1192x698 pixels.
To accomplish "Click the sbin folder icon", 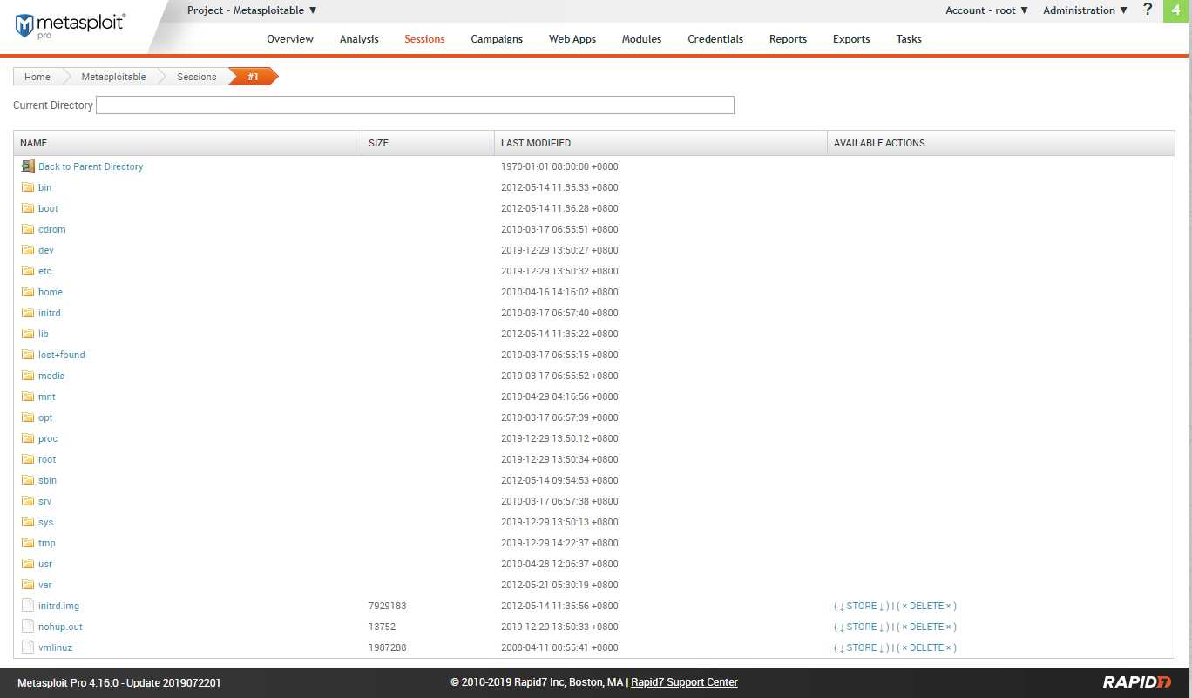I will point(28,480).
